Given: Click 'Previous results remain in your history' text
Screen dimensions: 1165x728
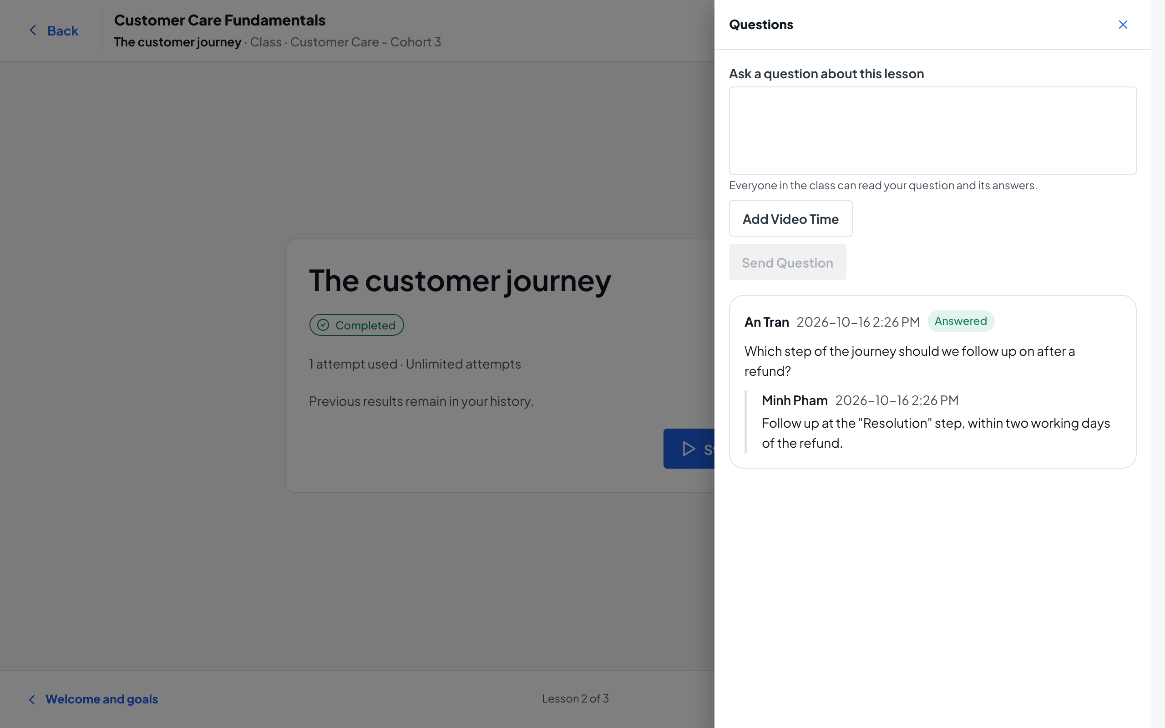Looking at the screenshot, I should [x=421, y=402].
